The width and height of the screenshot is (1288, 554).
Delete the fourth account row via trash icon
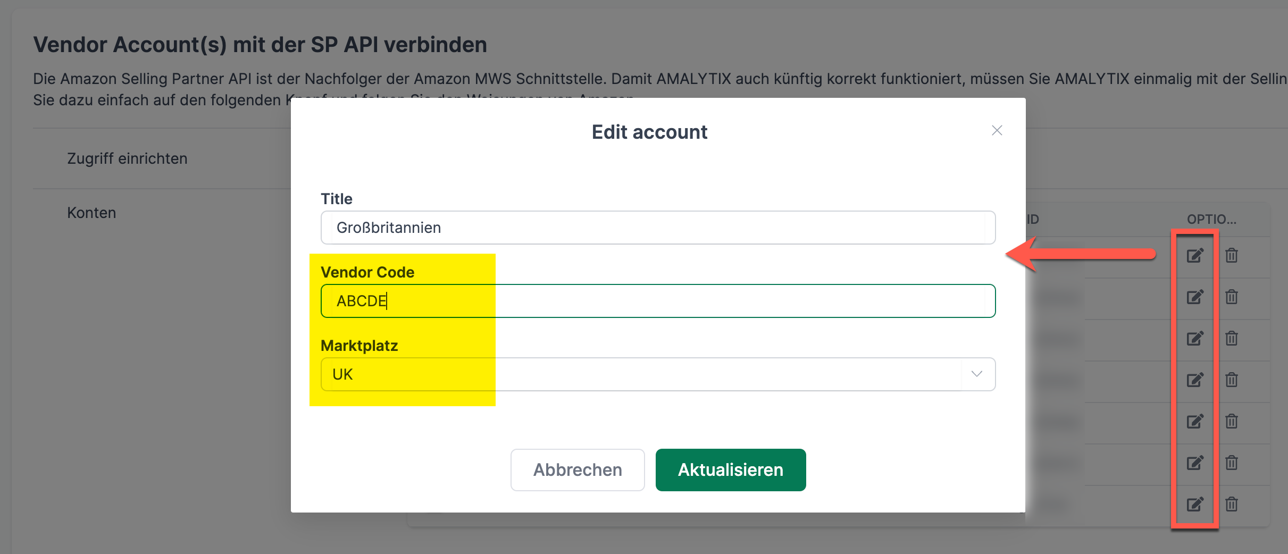pyautogui.click(x=1232, y=380)
